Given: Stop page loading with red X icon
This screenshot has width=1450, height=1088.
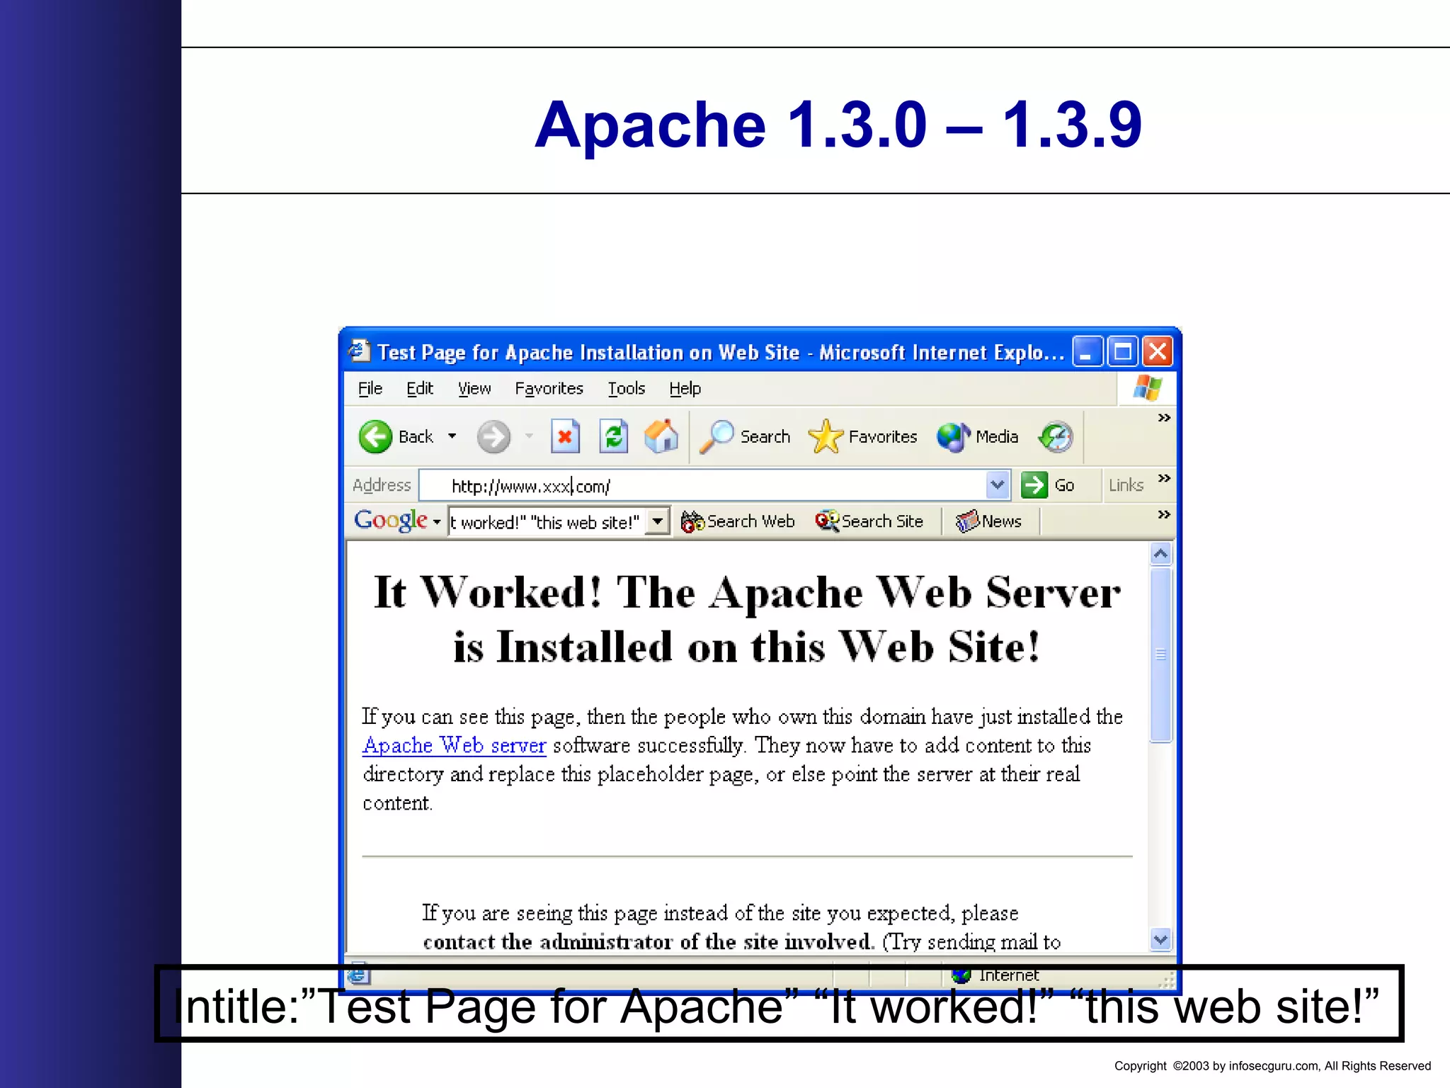Looking at the screenshot, I should point(565,436).
